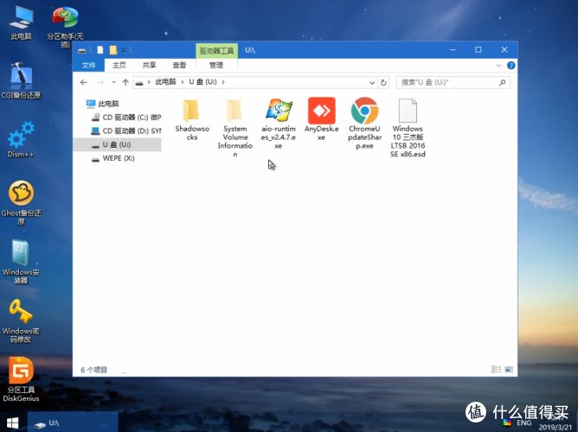The height and width of the screenshot is (432, 578).
Task: Open recent locations dropdown beside navigation arrows
Action: [x=113, y=82]
